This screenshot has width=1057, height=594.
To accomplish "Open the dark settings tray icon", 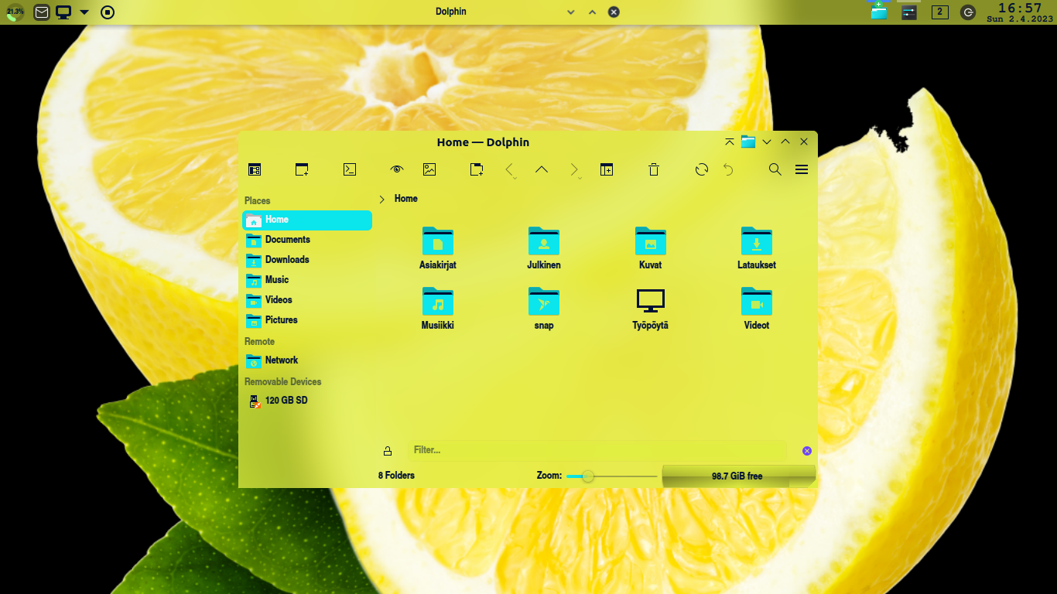I will [909, 12].
